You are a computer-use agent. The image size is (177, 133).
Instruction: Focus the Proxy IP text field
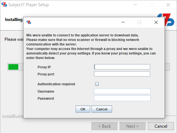click(122, 67)
